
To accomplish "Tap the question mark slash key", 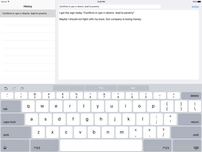I will (x=164, y=132).
